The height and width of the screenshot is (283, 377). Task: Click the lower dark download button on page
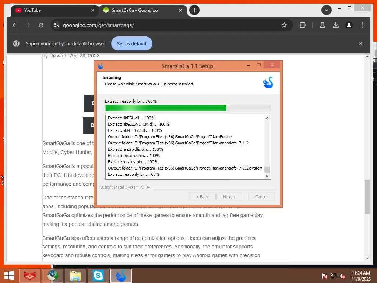pos(88,125)
